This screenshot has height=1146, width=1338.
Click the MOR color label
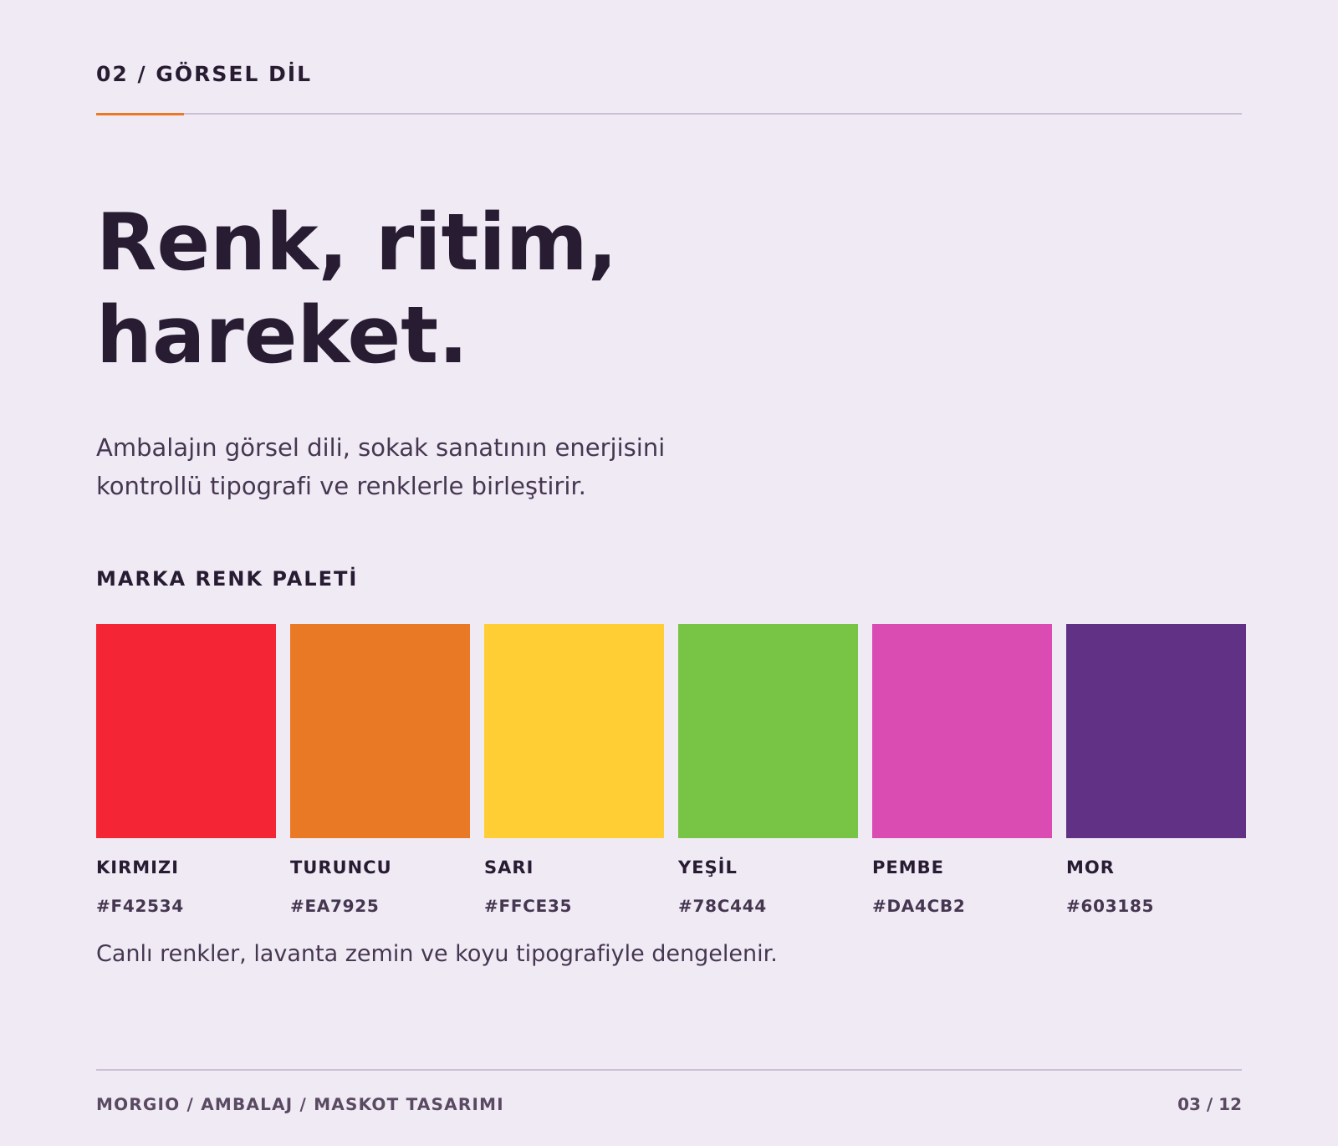1090,867
